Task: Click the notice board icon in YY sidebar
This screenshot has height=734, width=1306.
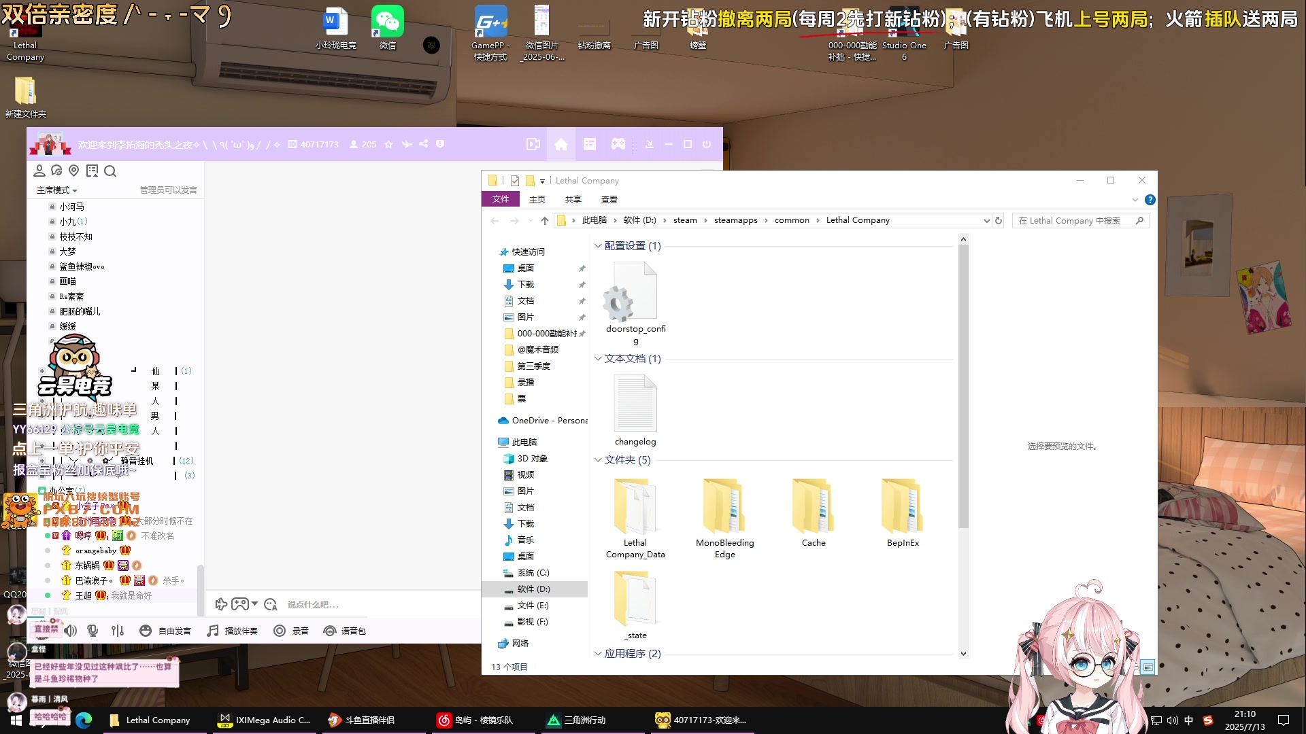Action: click(x=93, y=171)
